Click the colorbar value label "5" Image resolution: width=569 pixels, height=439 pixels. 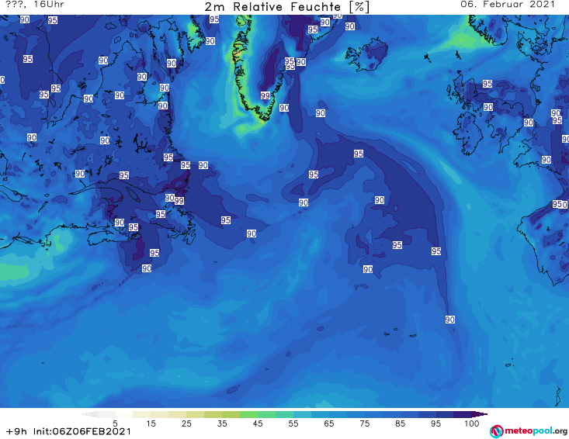115,423
